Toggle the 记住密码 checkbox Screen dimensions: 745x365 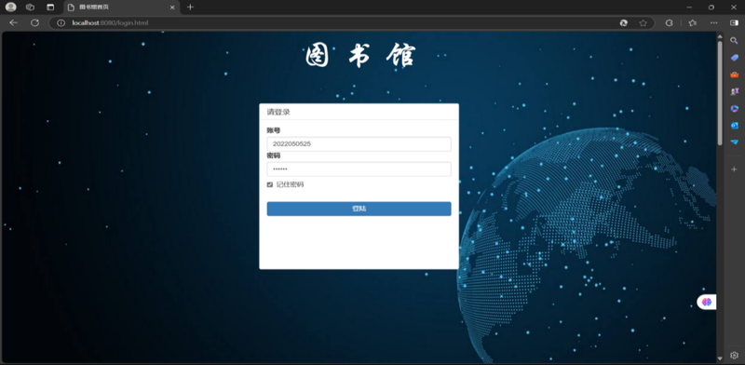tap(270, 184)
